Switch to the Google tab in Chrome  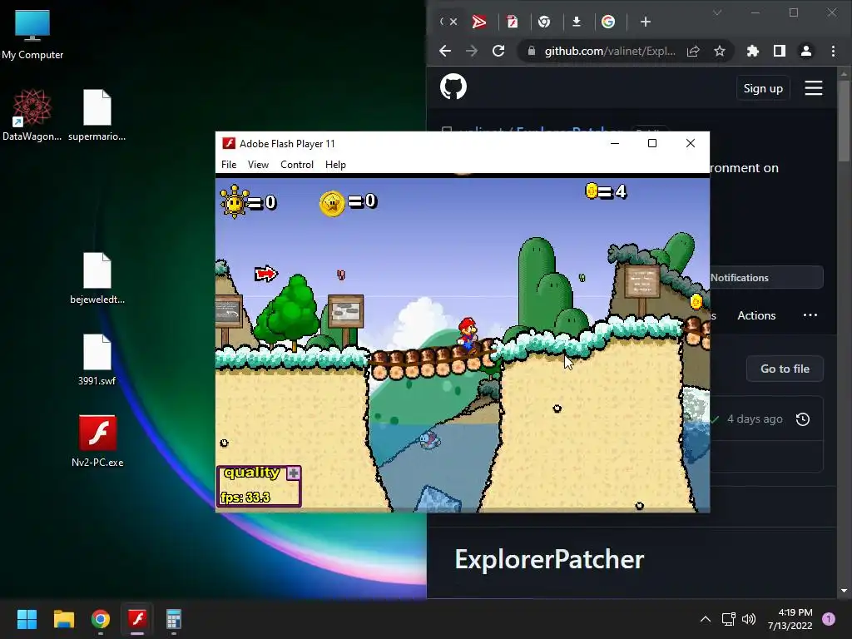(608, 22)
